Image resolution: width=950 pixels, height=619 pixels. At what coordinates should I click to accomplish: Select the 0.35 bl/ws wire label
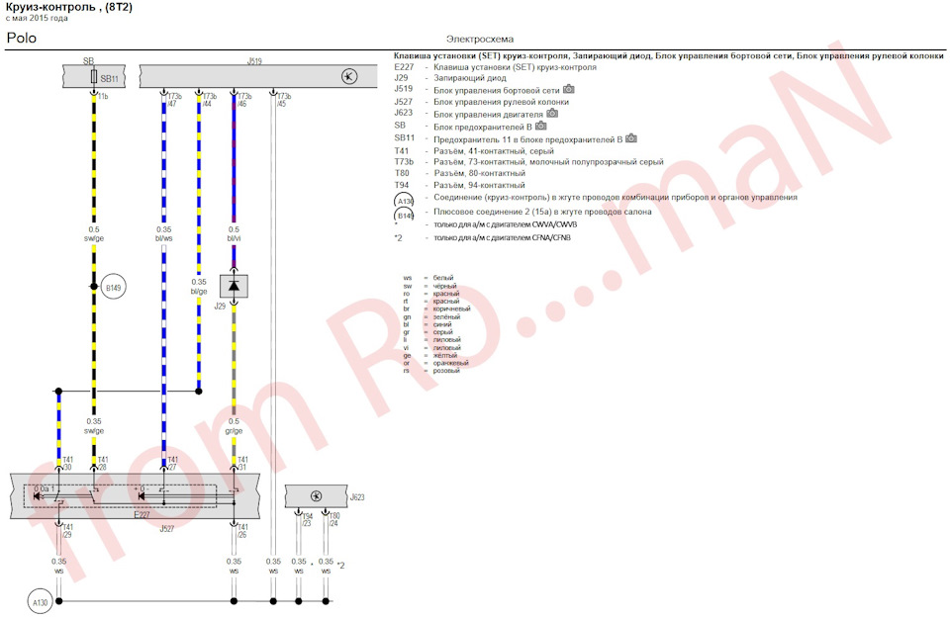coord(164,233)
